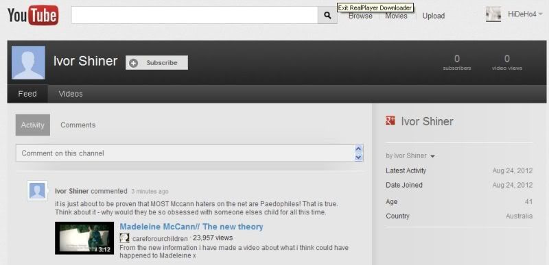
Task: Click Ivor Shiner name in the comment
Action: (72, 191)
